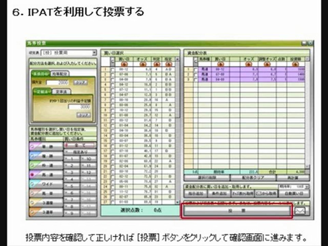Toggle select-all box in 買い目選択 header
Image resolution: width=328 pixels, height=246 pixels.
click(x=113, y=61)
